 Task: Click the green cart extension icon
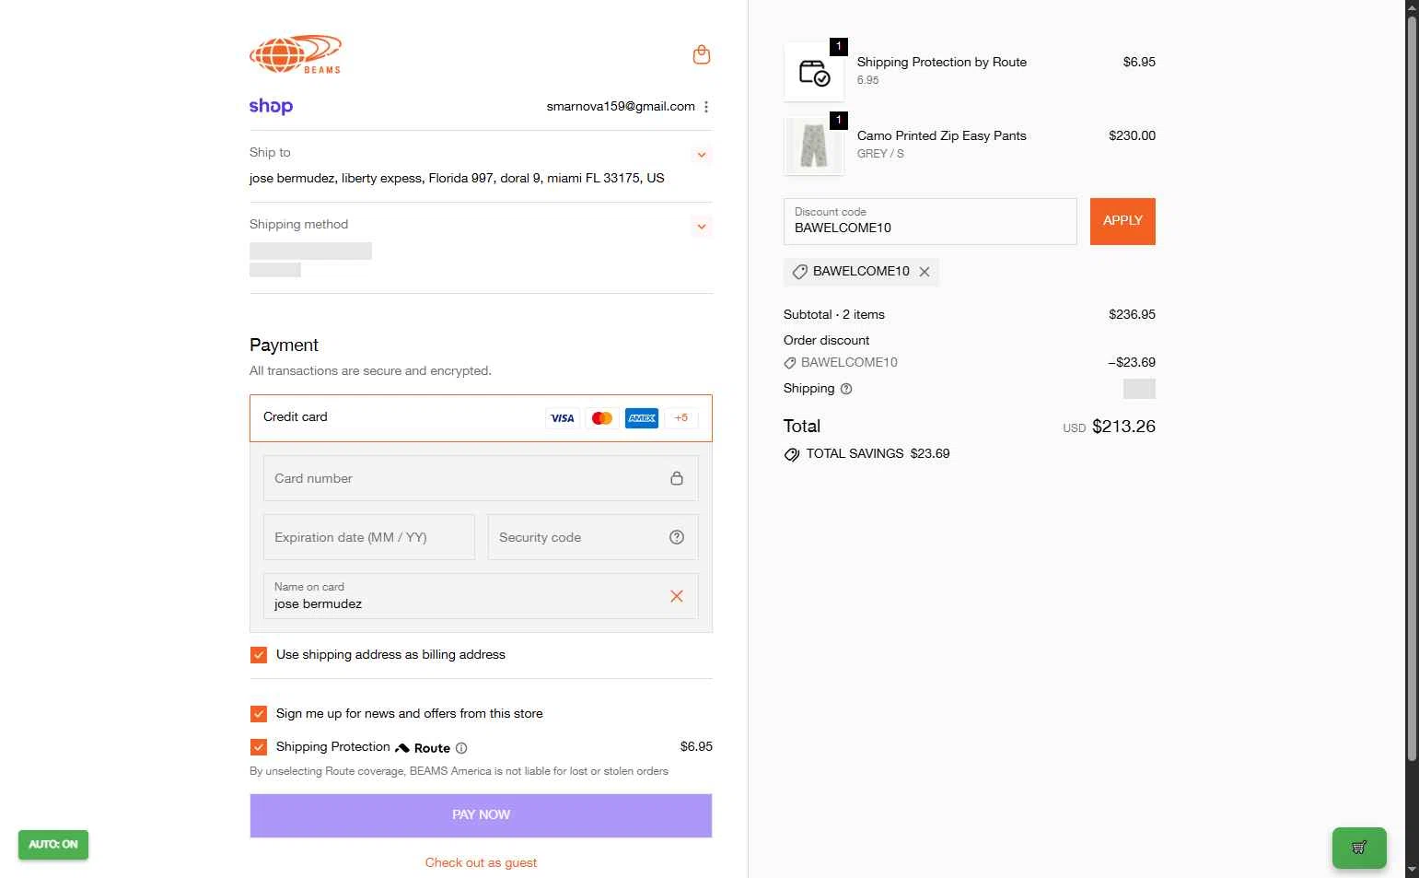point(1359,848)
